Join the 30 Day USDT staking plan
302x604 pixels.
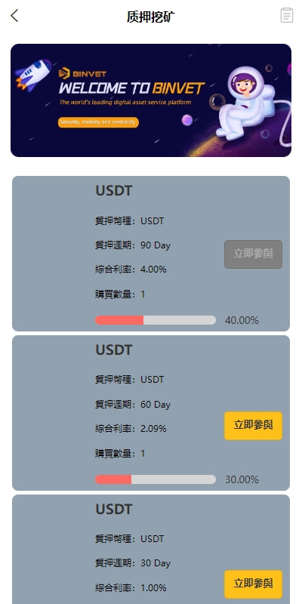click(253, 584)
